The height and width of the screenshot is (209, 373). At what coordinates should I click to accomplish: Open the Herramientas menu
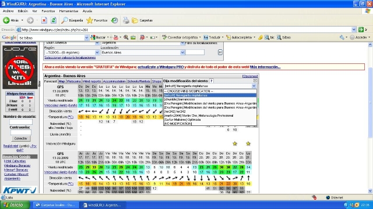click(x=69, y=11)
